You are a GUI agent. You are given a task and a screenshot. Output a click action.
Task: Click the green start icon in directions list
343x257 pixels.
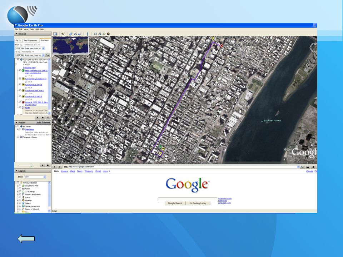23,71
